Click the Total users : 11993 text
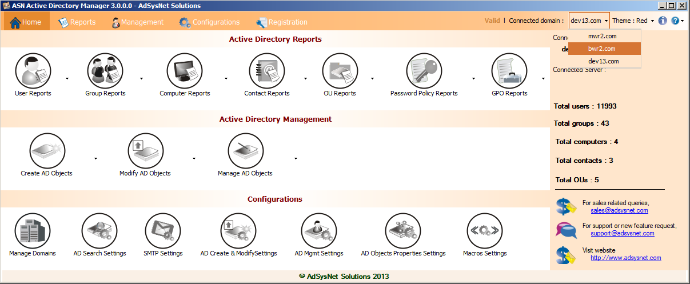 point(585,106)
